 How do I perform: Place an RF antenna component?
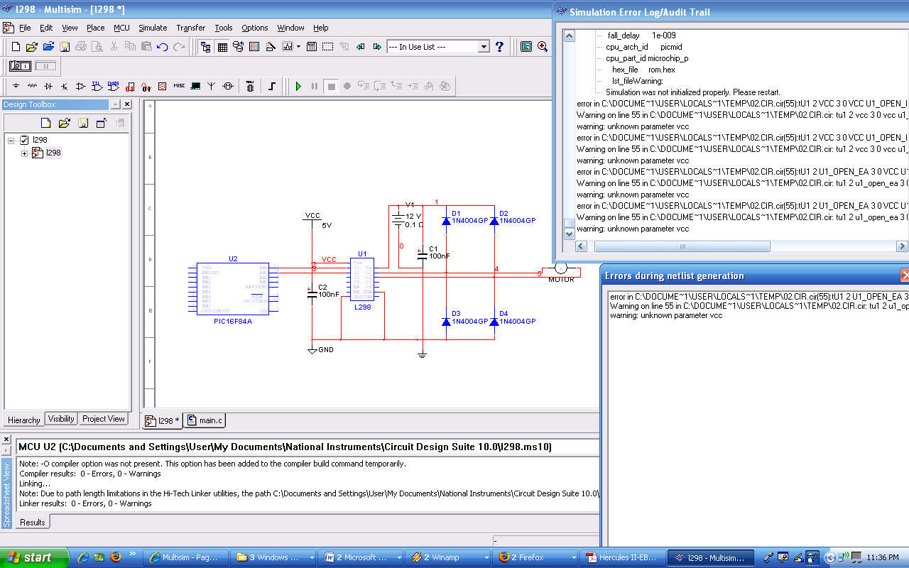pyautogui.click(x=211, y=86)
